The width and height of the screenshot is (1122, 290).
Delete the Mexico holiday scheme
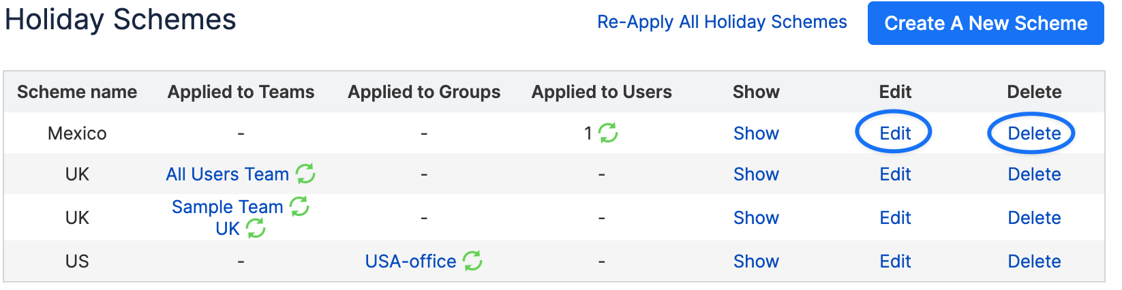[1034, 133]
